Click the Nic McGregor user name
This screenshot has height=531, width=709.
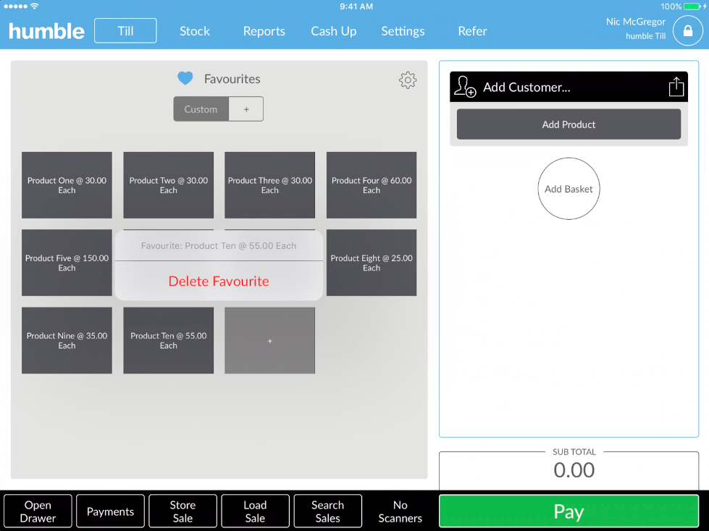[x=636, y=22]
